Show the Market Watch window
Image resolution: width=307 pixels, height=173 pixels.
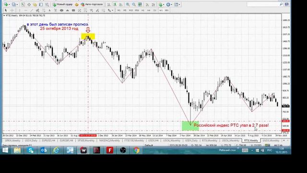click(x=23, y=4)
